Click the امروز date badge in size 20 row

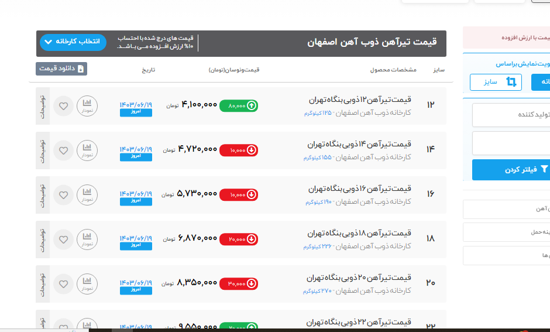136,289
